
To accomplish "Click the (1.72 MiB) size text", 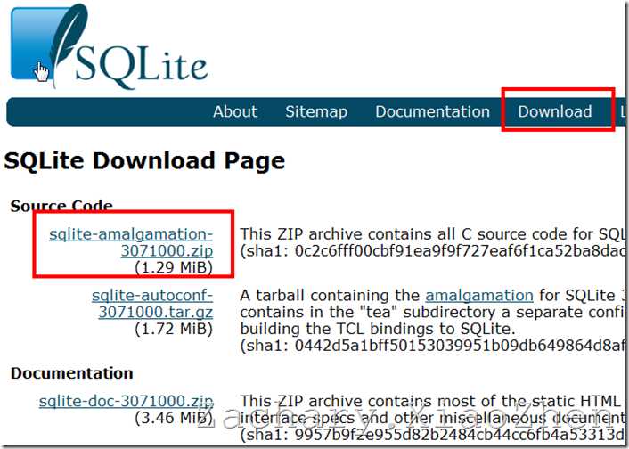I will 174,329.
